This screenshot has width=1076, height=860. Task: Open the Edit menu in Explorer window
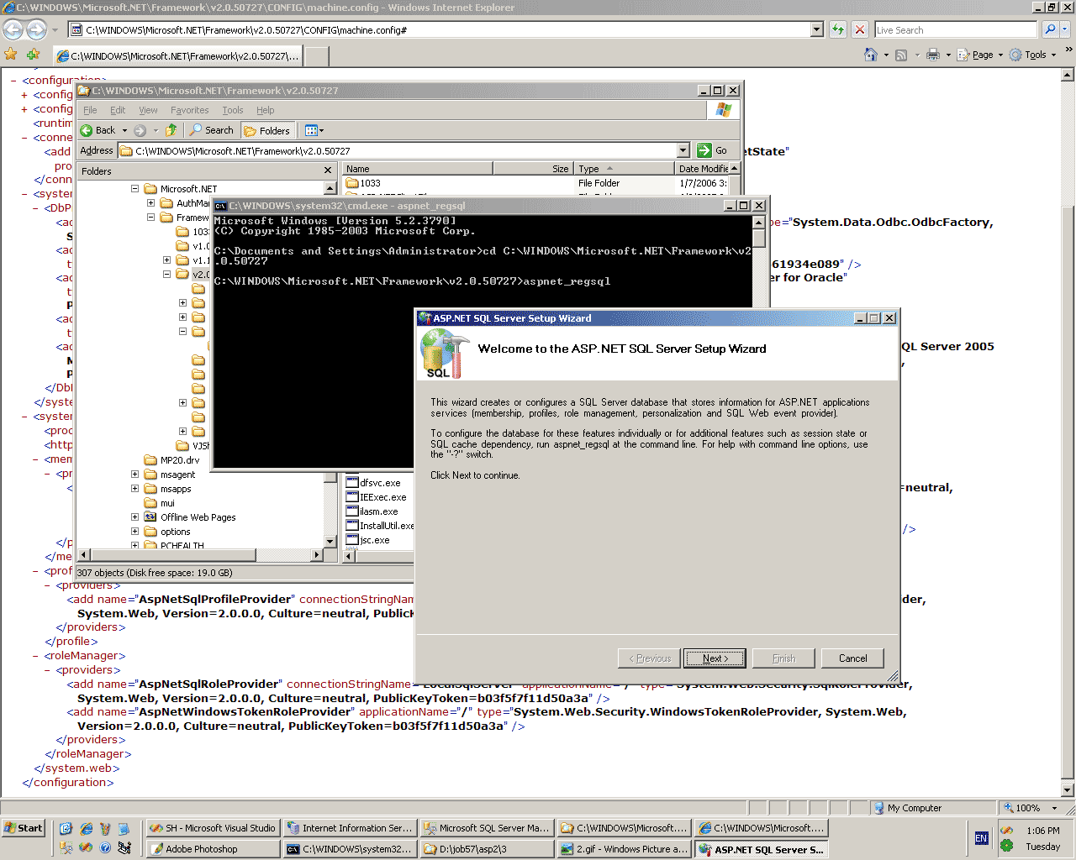point(118,110)
